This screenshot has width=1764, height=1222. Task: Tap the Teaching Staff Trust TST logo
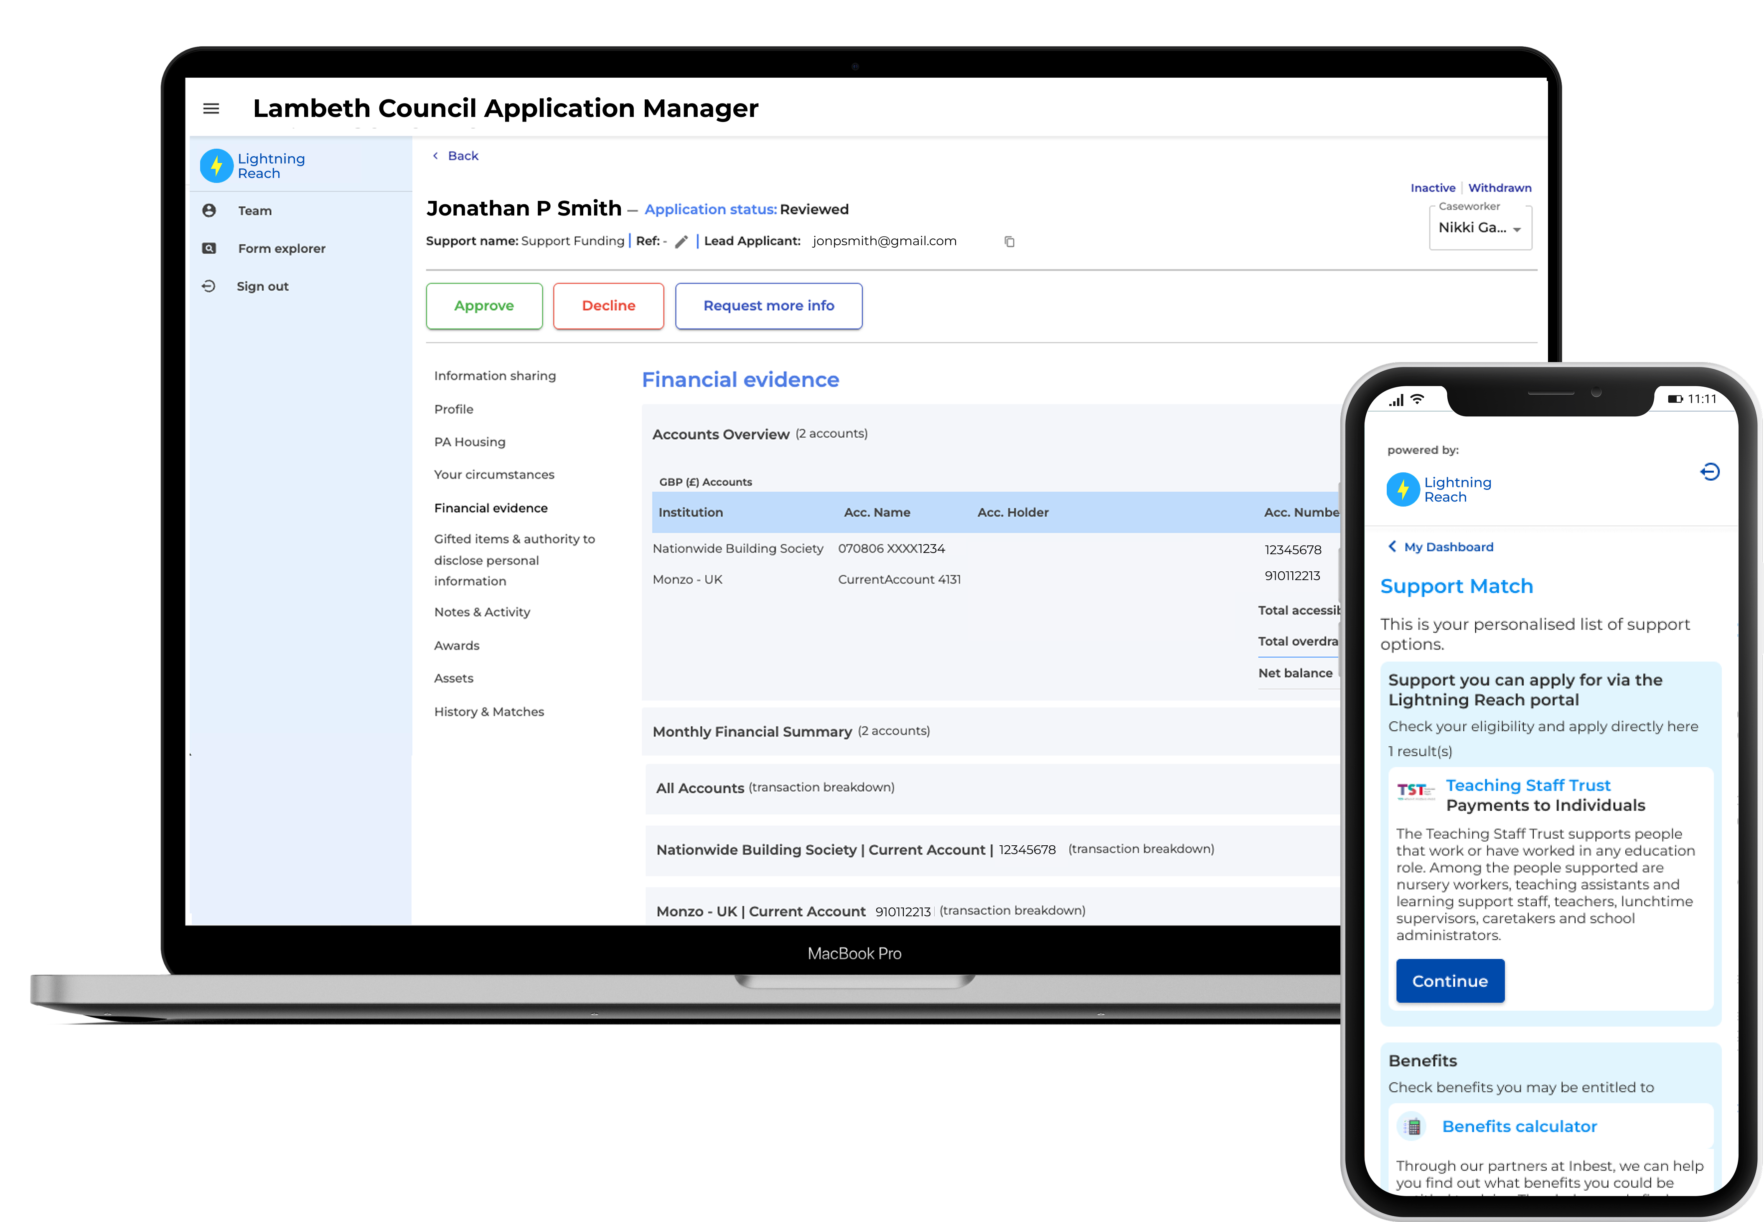point(1416,791)
